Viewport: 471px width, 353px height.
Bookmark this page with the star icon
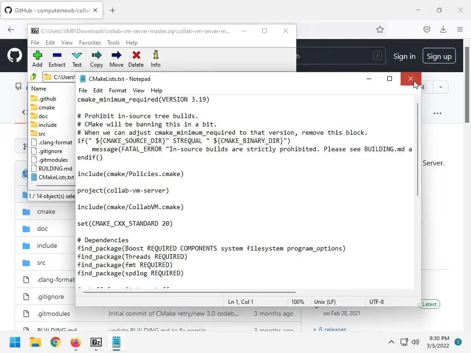[379, 29]
